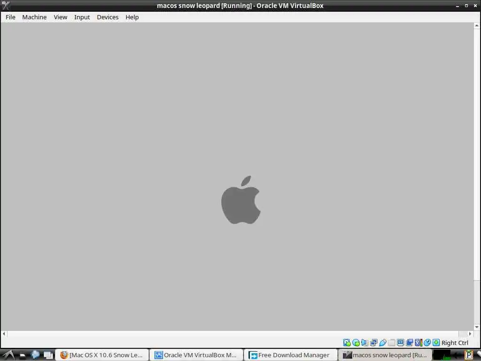Click the vertical scrollbar up arrow
Screen dimensions: 481x361
coord(476,26)
